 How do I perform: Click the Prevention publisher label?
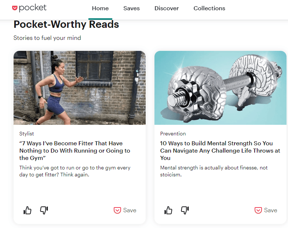(x=173, y=134)
